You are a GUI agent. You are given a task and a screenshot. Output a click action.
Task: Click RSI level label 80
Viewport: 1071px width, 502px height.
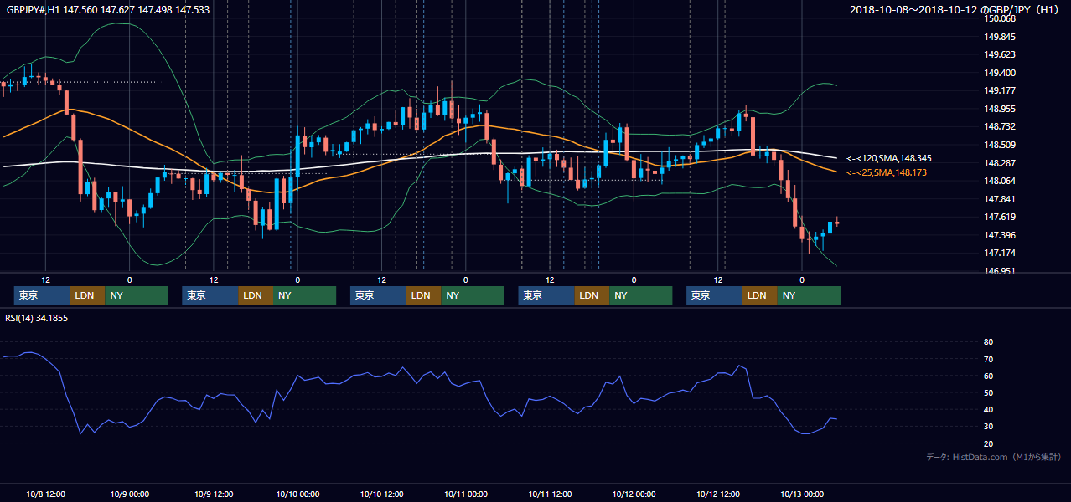tap(988, 342)
